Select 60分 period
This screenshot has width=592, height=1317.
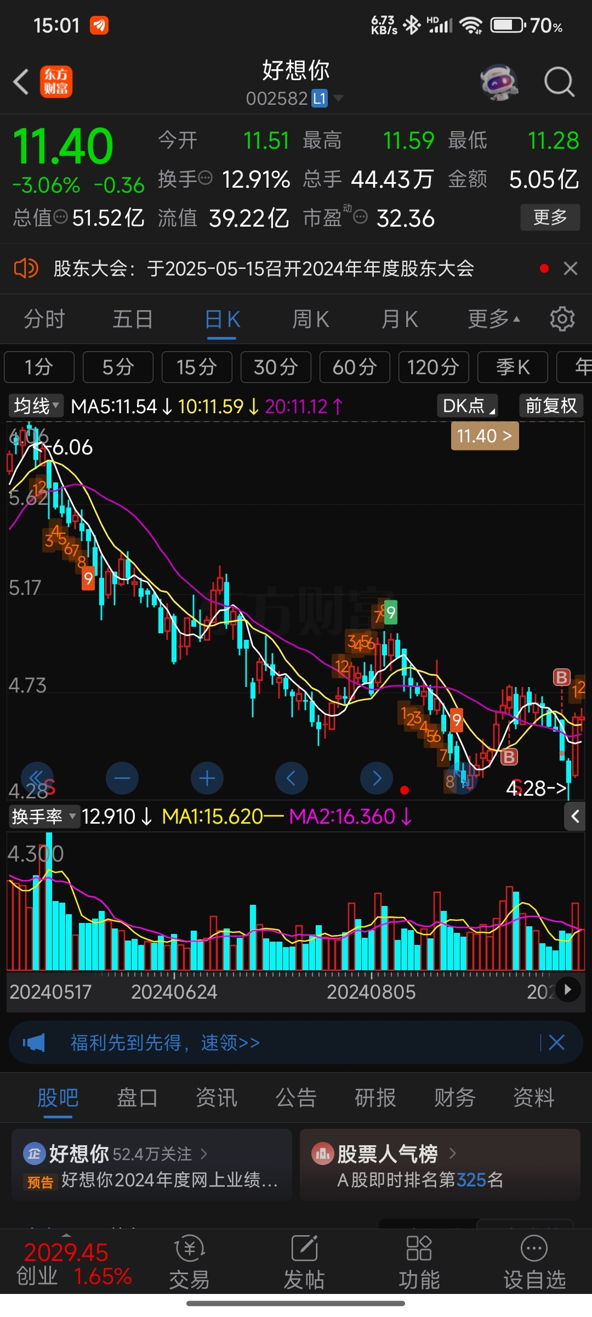(x=355, y=367)
